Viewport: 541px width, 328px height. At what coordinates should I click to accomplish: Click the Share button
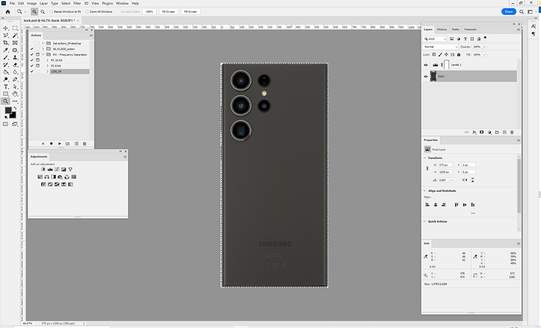tap(509, 11)
